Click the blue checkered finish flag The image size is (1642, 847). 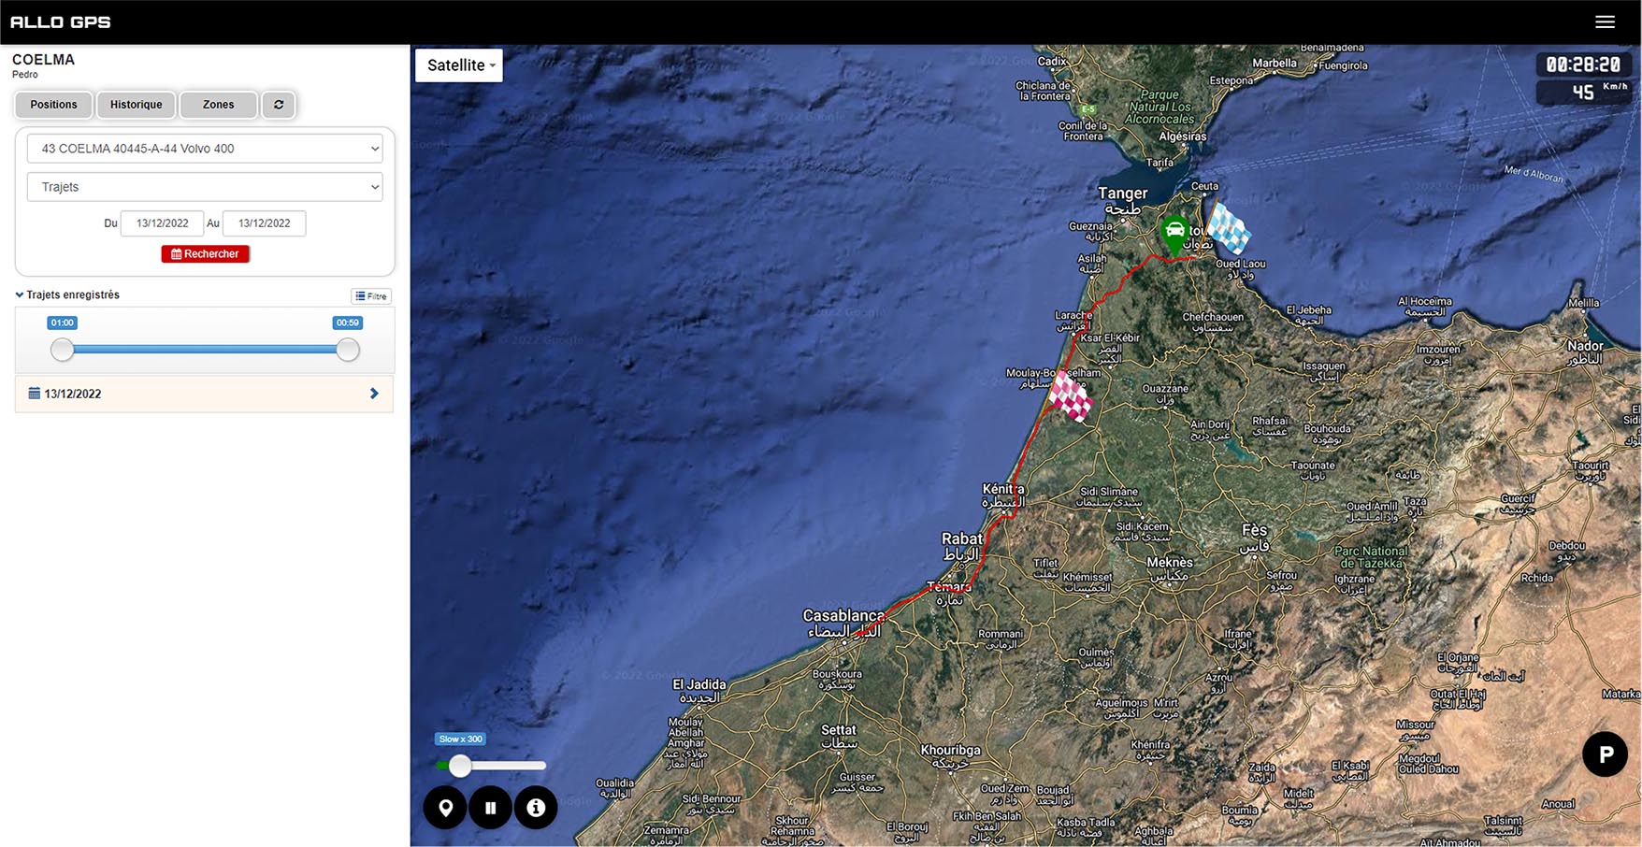coord(1229,229)
